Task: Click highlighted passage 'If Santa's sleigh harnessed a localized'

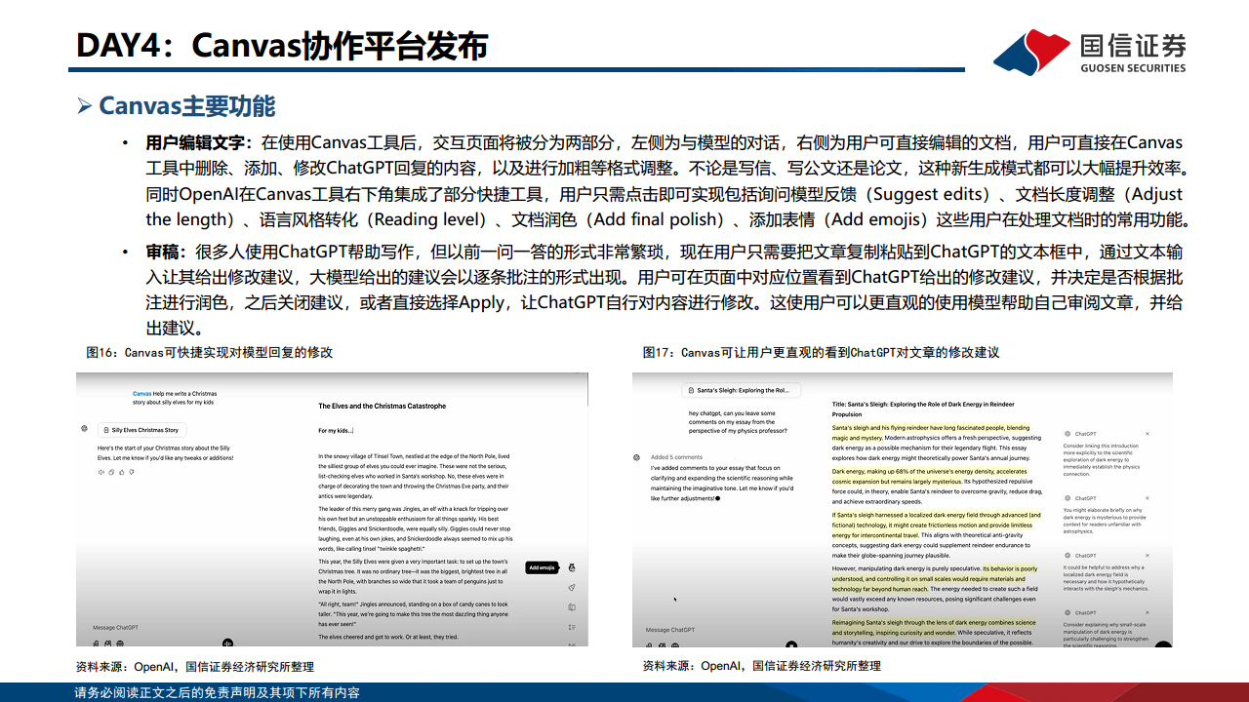Action: coord(936,525)
